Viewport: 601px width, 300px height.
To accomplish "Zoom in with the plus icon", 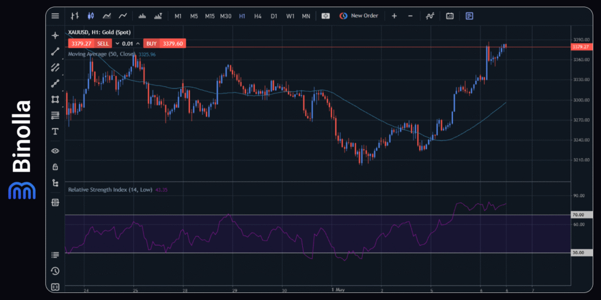I will 394,16.
